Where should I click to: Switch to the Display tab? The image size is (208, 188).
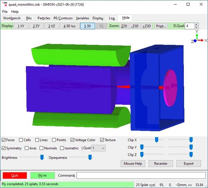click(x=98, y=18)
